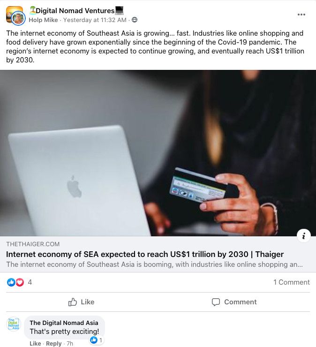Reply to The Digital Nomad Asia comment
Image resolution: width=316 pixels, height=347 pixels.
click(53, 343)
